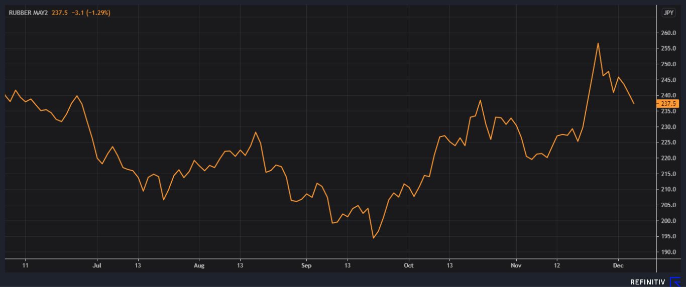Click the 195.0 price axis label

point(667,236)
